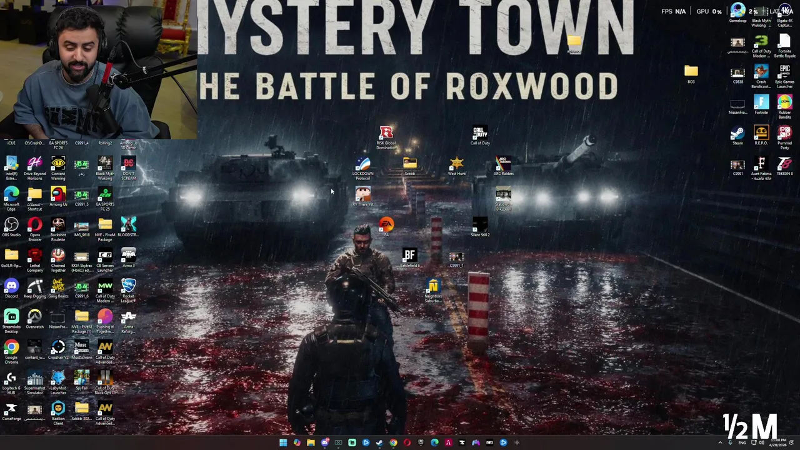This screenshot has height=450, width=800.
Task: Open the LabyMod Launcher shortcut
Action: 58,382
